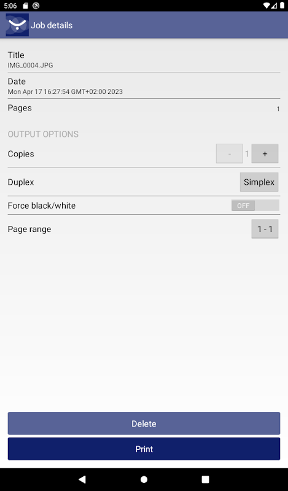This screenshot has height=491, width=288.
Task: Tap the battery icon in status bar
Action: pos(282,6)
